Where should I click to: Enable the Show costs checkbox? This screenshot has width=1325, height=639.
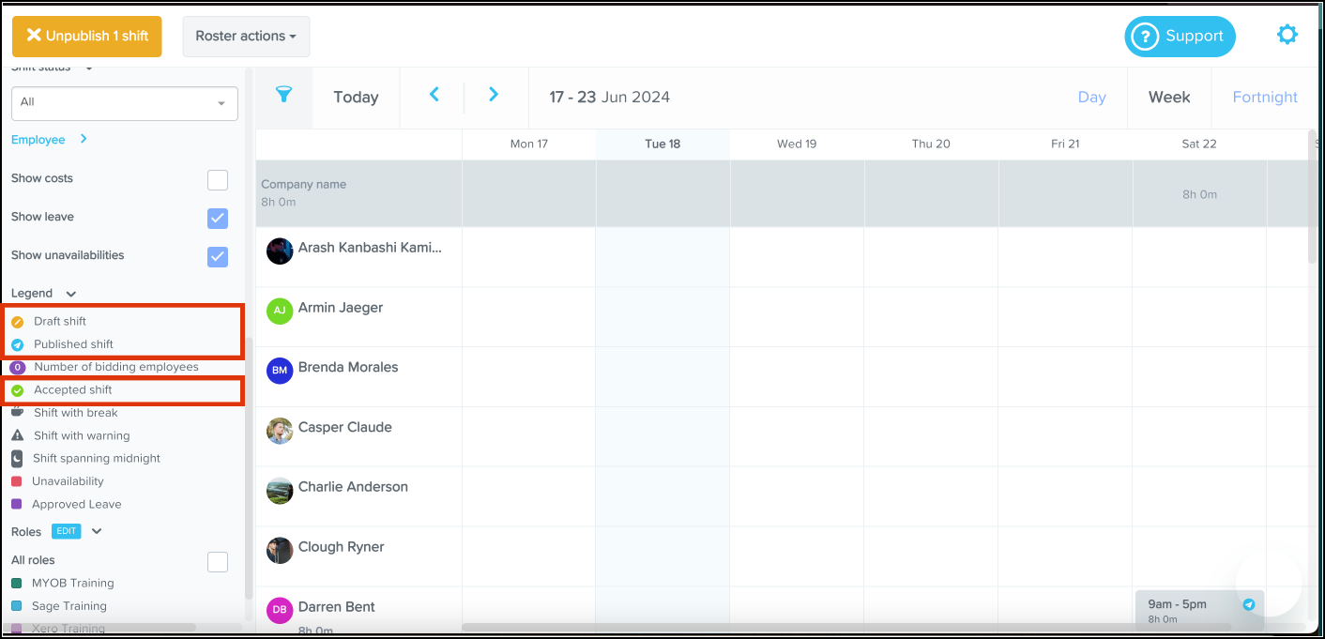[218, 179]
